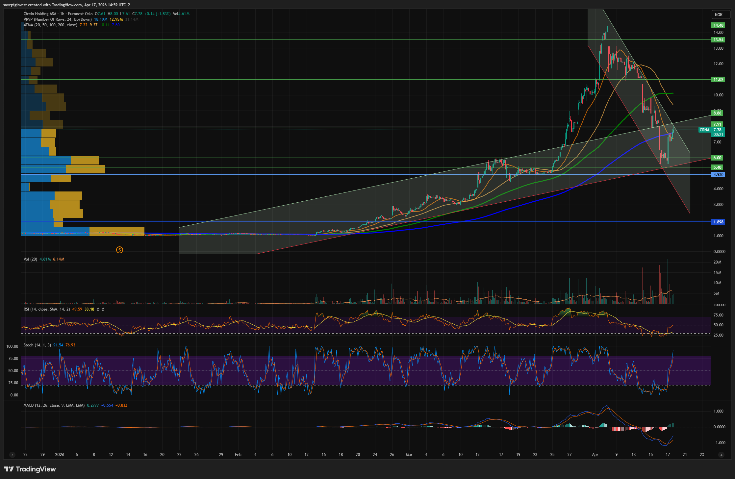
Task: Click the CRNA symbol price label
Action: (x=704, y=130)
